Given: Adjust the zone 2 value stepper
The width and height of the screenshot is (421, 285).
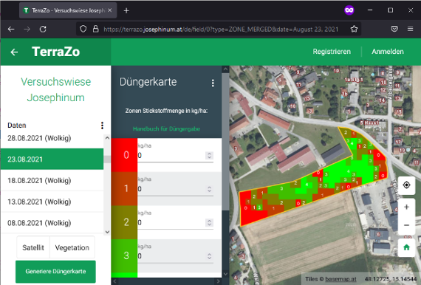Looking at the screenshot, I should tap(209, 223).
